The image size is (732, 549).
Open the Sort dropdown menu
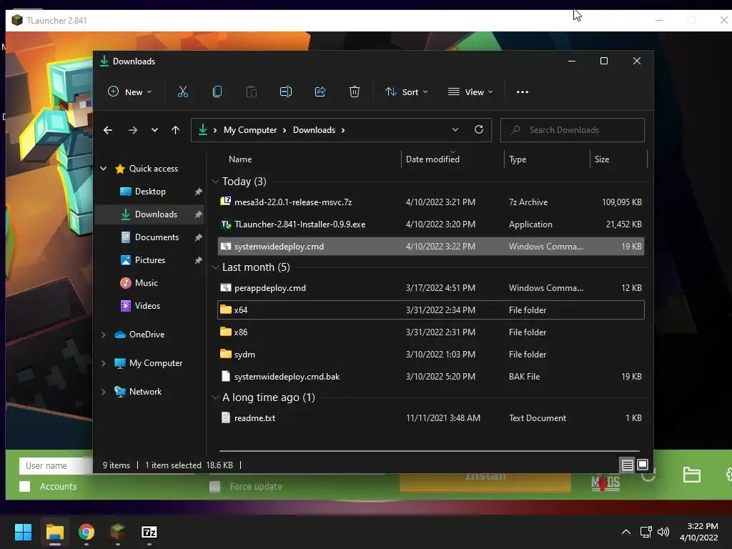(406, 92)
